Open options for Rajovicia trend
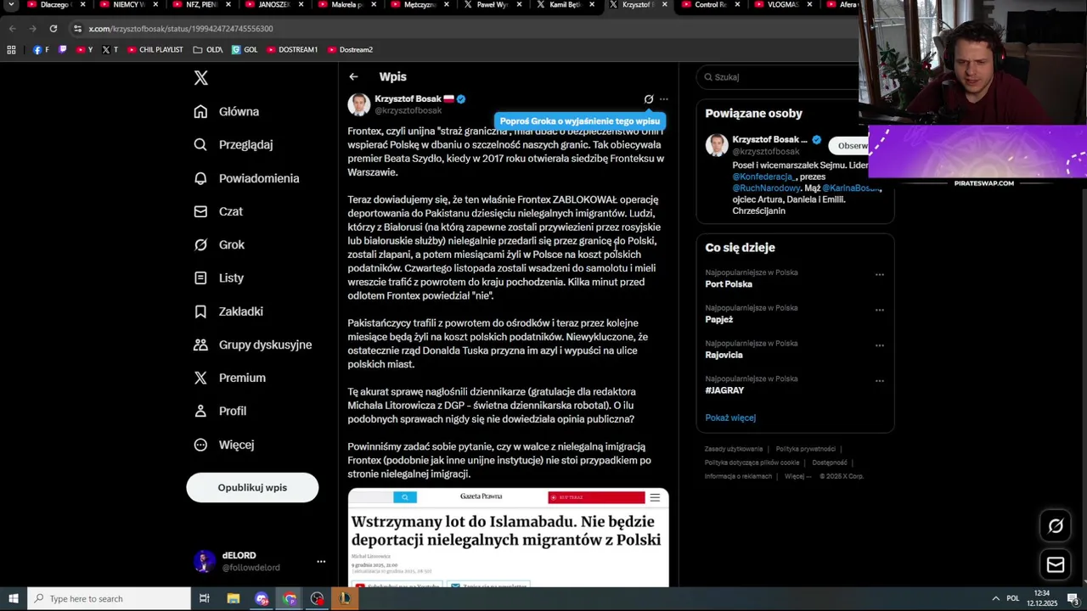The image size is (1087, 611). pos(880,345)
